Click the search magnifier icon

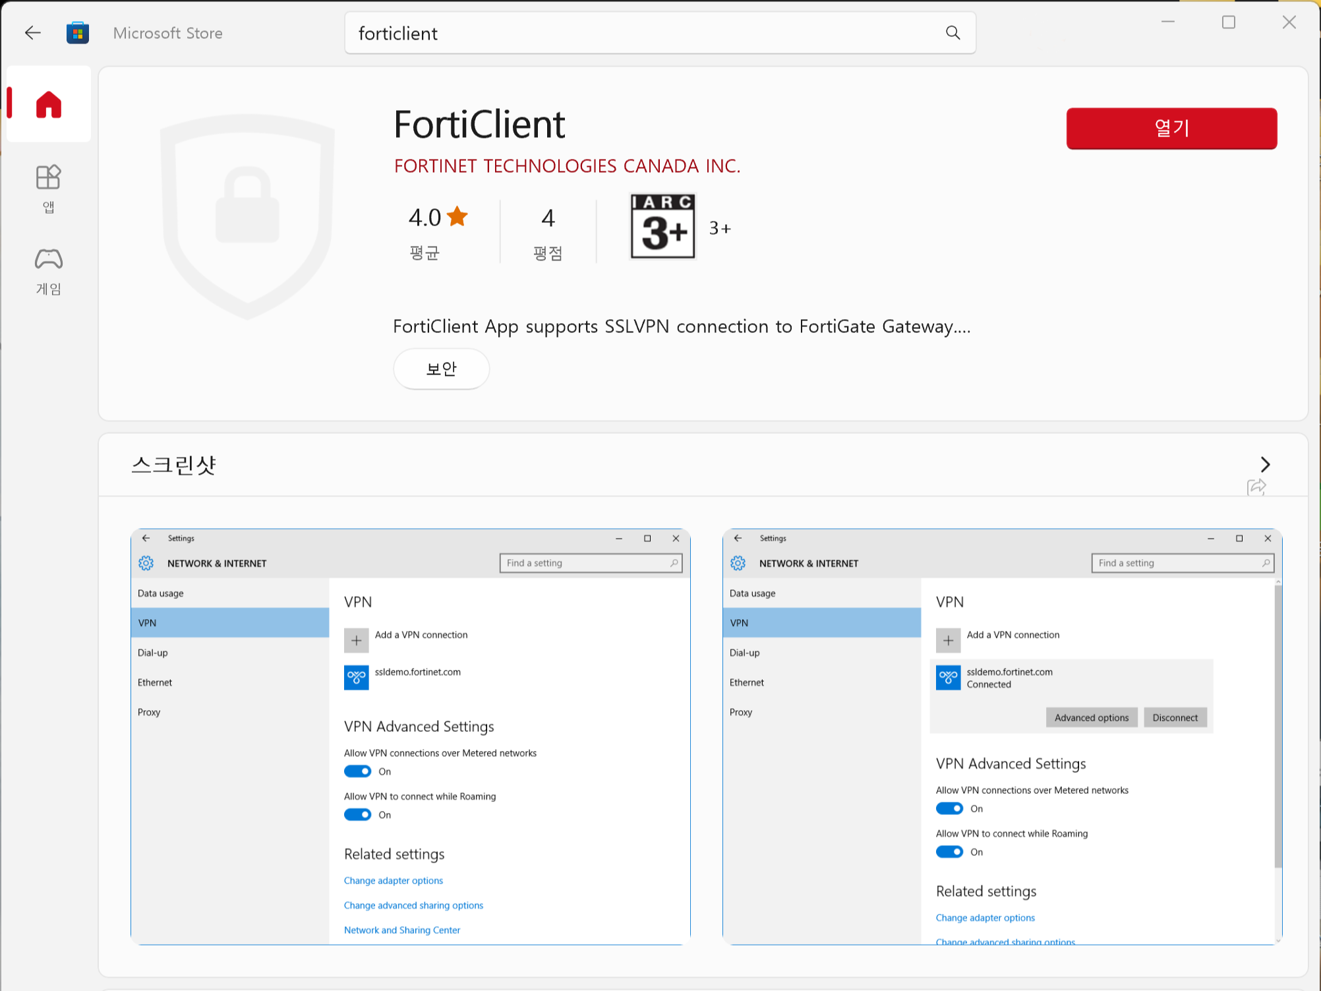pyautogui.click(x=953, y=33)
